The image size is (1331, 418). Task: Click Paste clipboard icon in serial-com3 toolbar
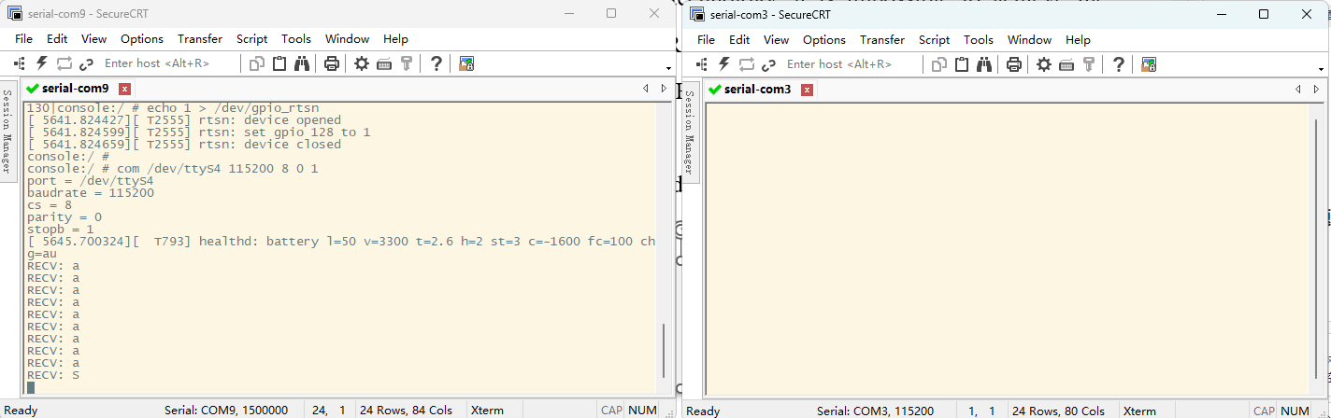962,63
